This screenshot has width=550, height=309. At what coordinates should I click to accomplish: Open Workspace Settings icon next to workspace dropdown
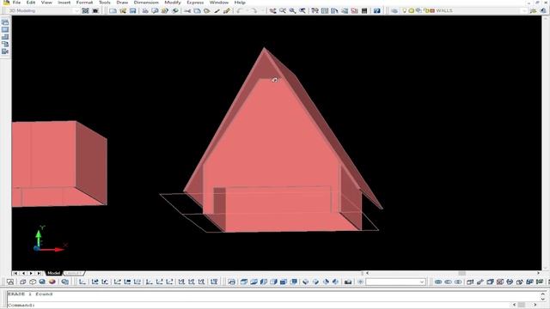tap(85, 11)
